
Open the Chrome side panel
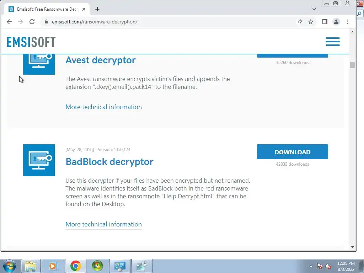pyautogui.click(x=325, y=22)
